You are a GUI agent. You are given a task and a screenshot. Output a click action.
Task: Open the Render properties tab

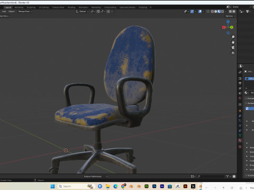click(x=240, y=79)
